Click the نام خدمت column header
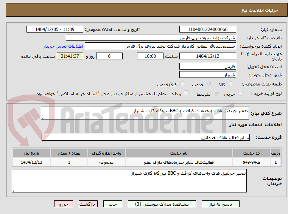 point(179,153)
